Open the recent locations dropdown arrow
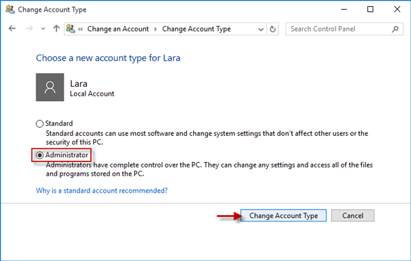 [x=43, y=29]
